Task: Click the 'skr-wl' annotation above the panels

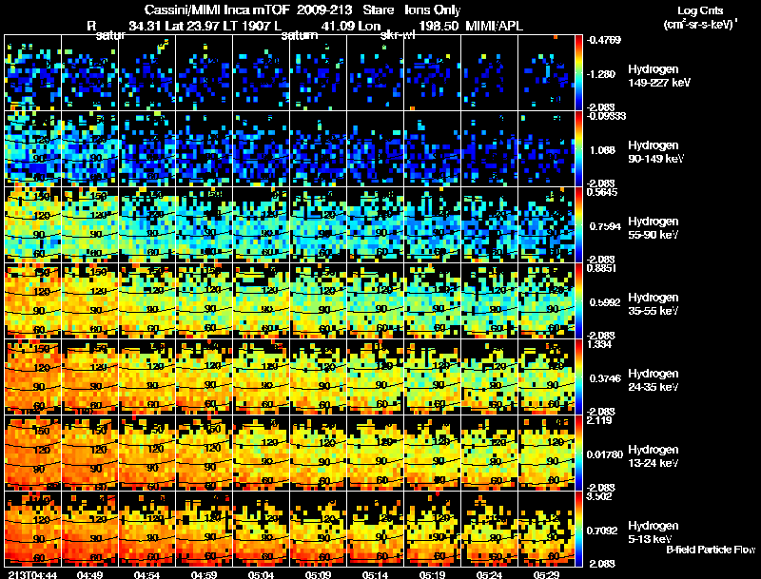Action: coord(398,35)
